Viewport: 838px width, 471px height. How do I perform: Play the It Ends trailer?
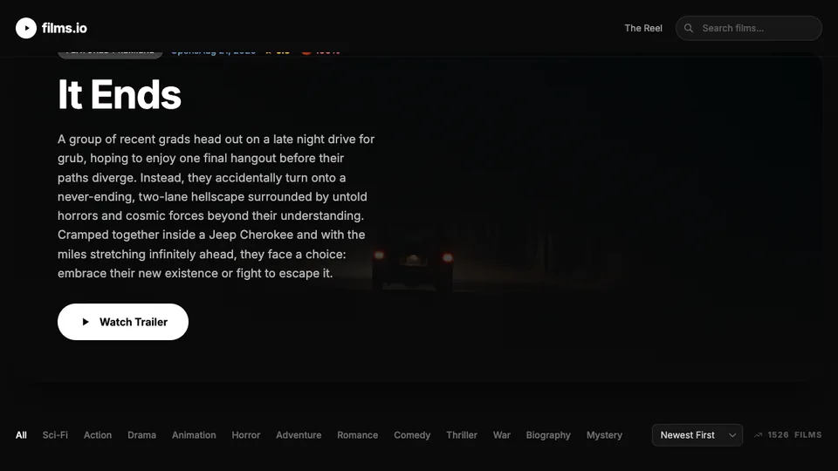123,322
